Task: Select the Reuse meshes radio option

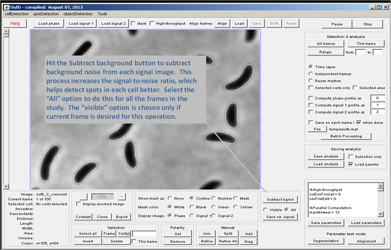Action: (x=311, y=81)
